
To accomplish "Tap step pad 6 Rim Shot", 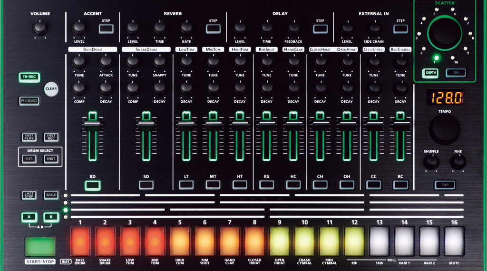I will point(205,241).
